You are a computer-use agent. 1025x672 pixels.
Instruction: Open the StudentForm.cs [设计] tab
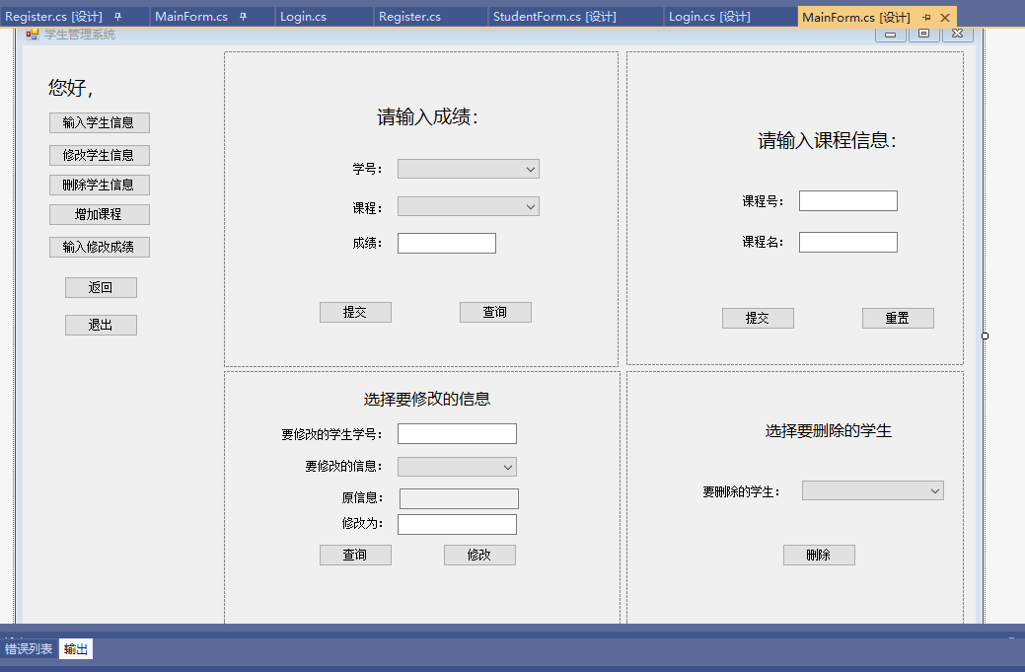(x=554, y=17)
